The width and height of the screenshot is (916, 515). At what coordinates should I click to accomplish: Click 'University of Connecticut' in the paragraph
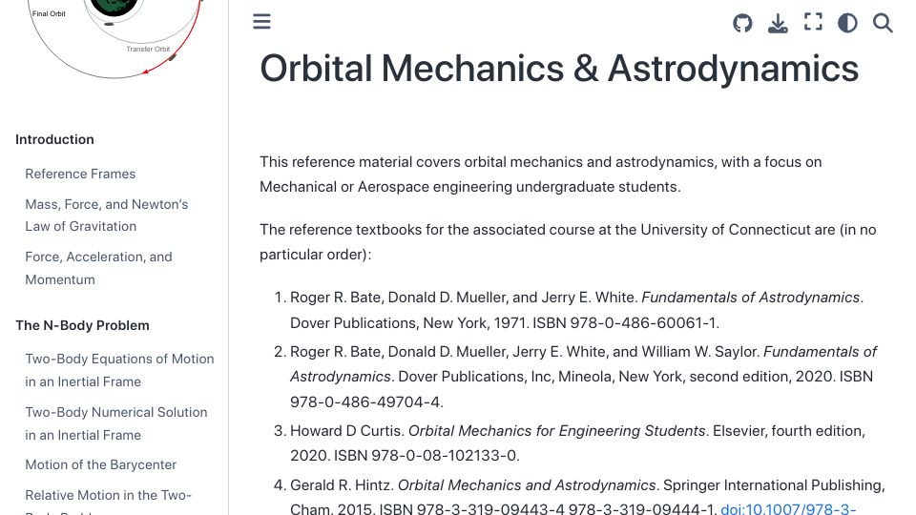[x=725, y=230]
